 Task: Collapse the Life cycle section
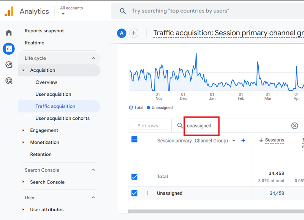tap(93, 59)
